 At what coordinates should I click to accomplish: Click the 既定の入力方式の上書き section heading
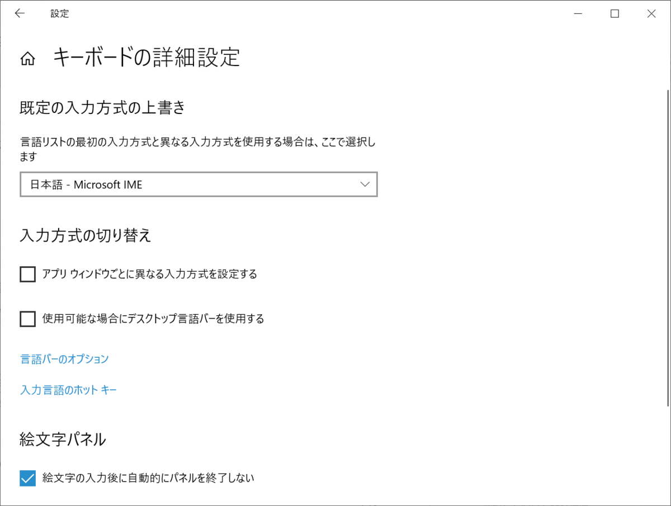tap(102, 107)
